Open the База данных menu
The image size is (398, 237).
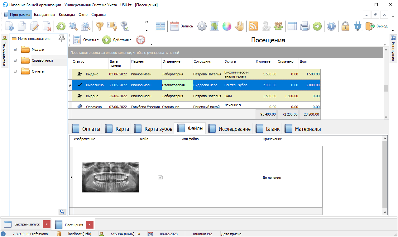44,15
